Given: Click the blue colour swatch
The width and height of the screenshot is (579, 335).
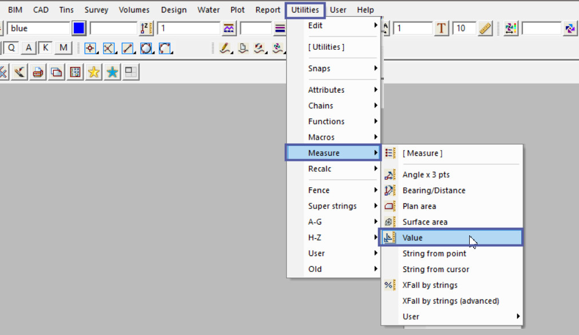Looking at the screenshot, I should 79,28.
